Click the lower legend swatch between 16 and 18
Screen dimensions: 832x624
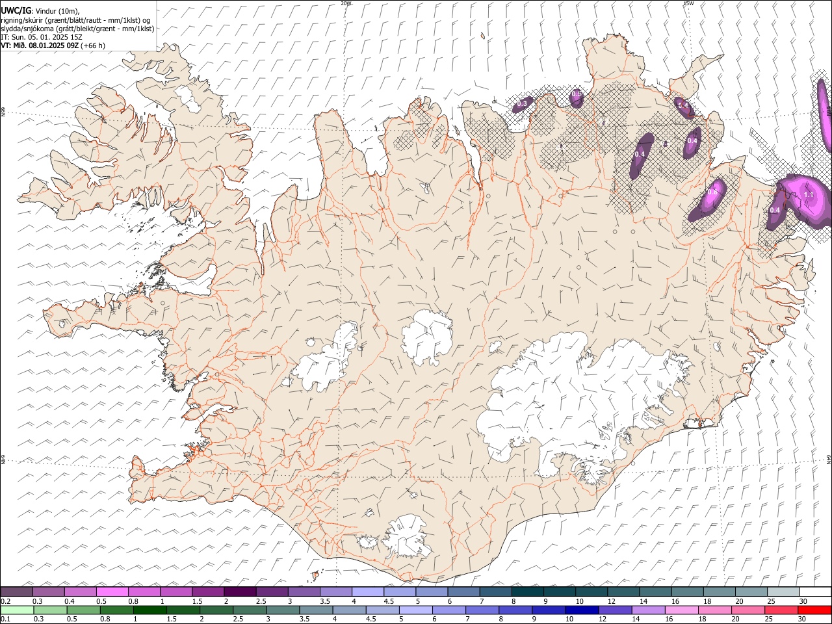coord(681,610)
